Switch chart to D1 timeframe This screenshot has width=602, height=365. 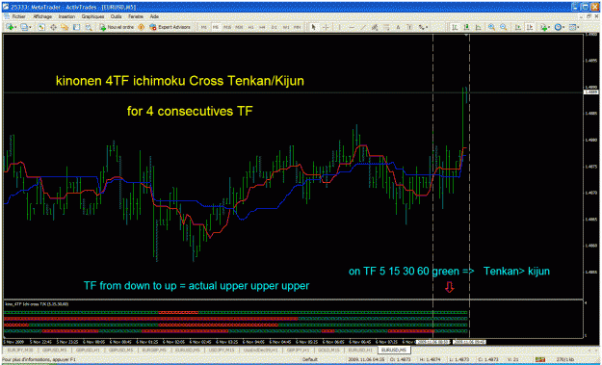275,27
